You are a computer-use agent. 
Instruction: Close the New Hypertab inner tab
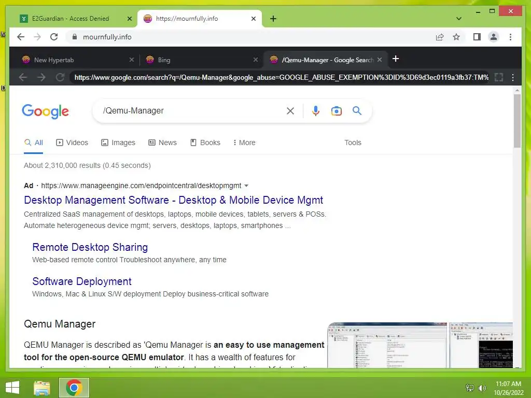click(132, 60)
